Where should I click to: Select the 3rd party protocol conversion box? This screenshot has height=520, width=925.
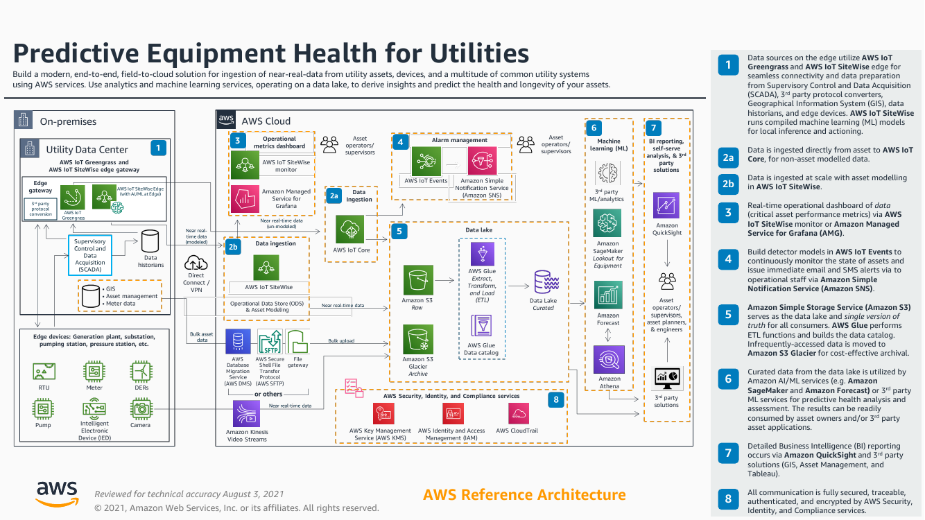pyautogui.click(x=41, y=209)
